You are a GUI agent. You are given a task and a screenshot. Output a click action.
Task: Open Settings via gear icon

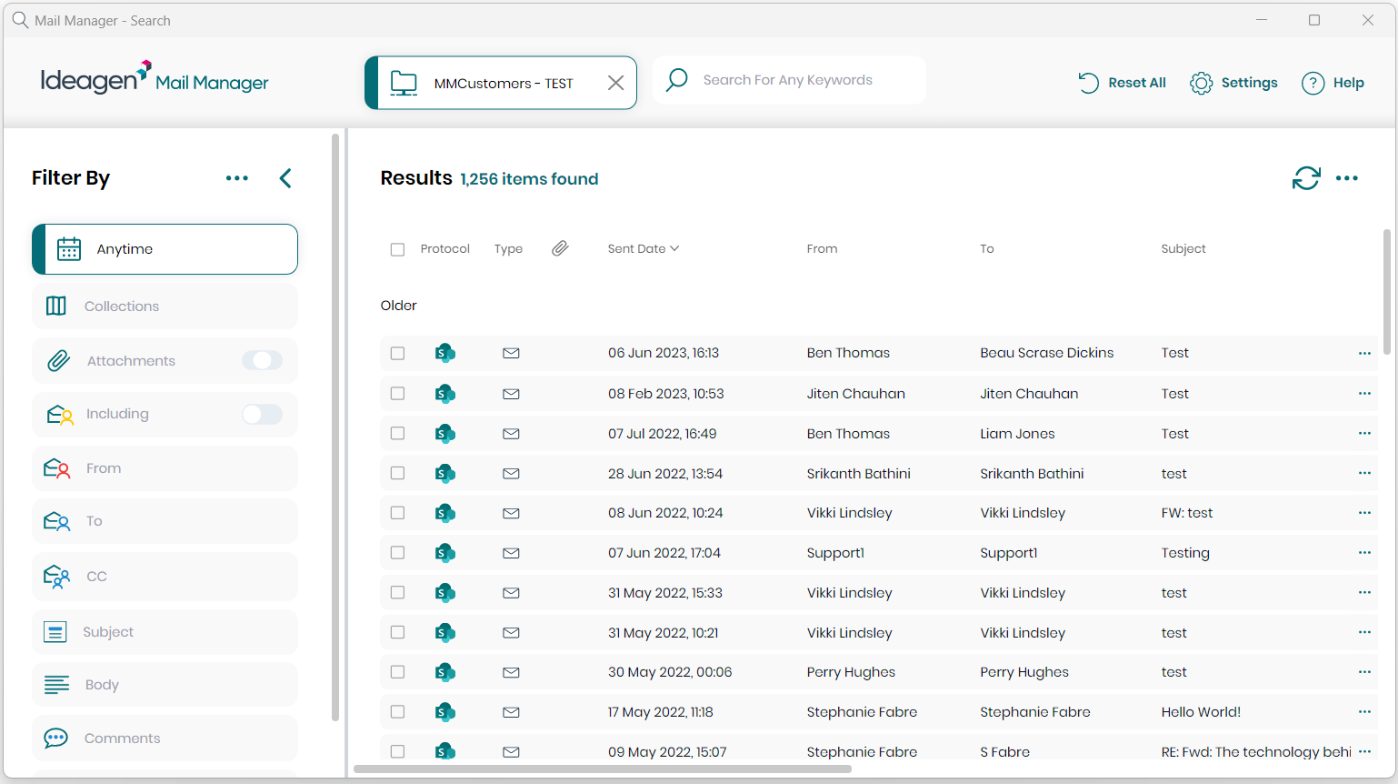pyautogui.click(x=1201, y=83)
